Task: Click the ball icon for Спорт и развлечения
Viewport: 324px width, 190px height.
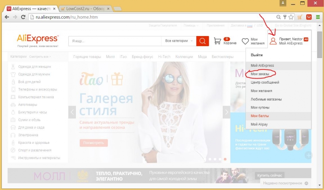Action: point(13,150)
